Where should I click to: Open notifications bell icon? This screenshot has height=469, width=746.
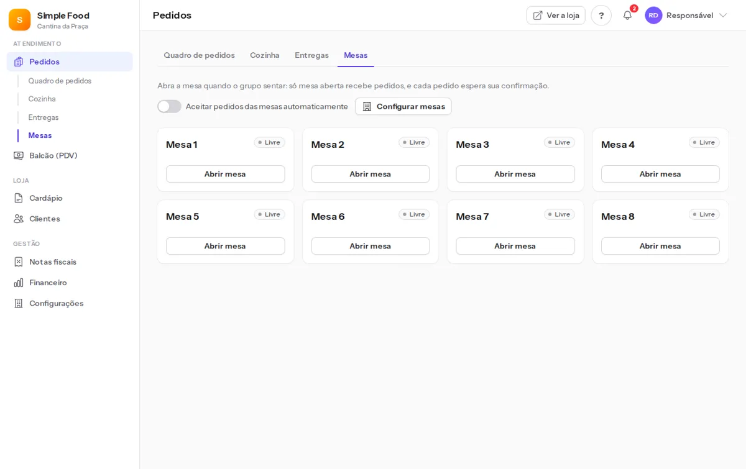pos(627,16)
